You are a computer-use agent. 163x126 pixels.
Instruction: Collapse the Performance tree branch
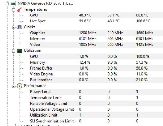pyautogui.click(x=14, y=86)
